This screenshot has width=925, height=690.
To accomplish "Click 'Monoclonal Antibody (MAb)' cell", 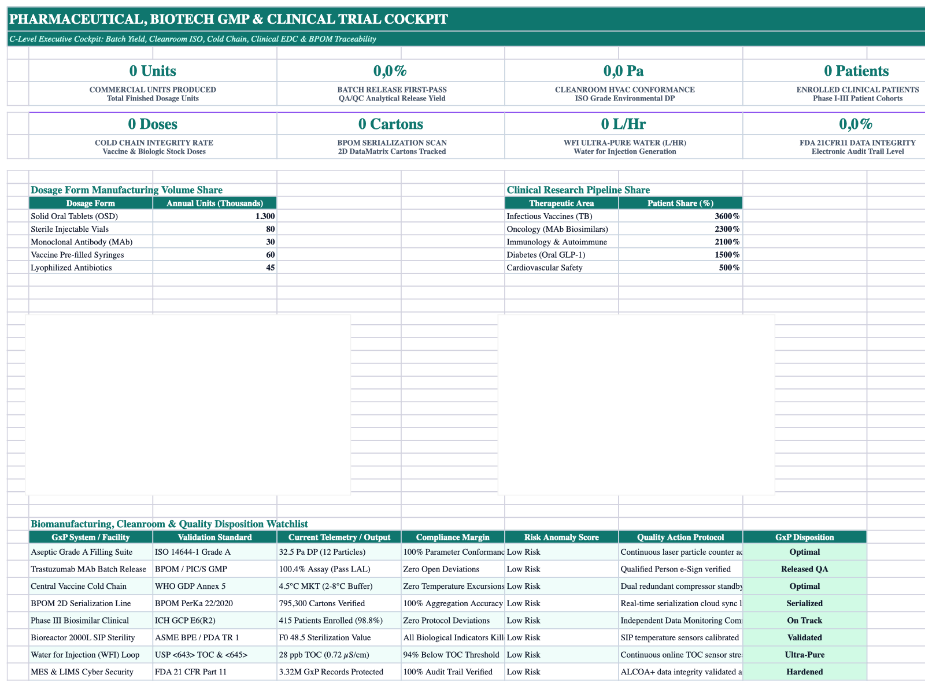I will (x=91, y=242).
